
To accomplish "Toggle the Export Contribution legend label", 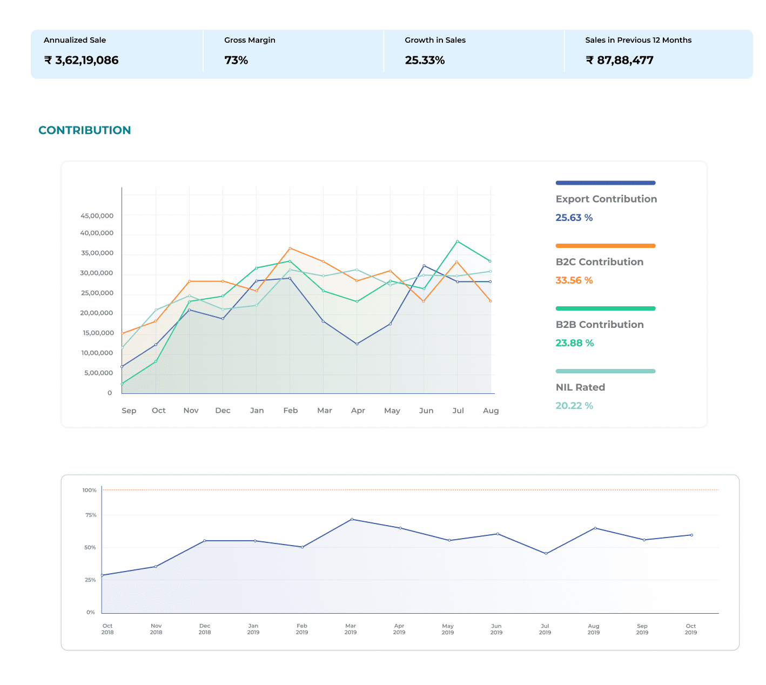I will pos(606,199).
